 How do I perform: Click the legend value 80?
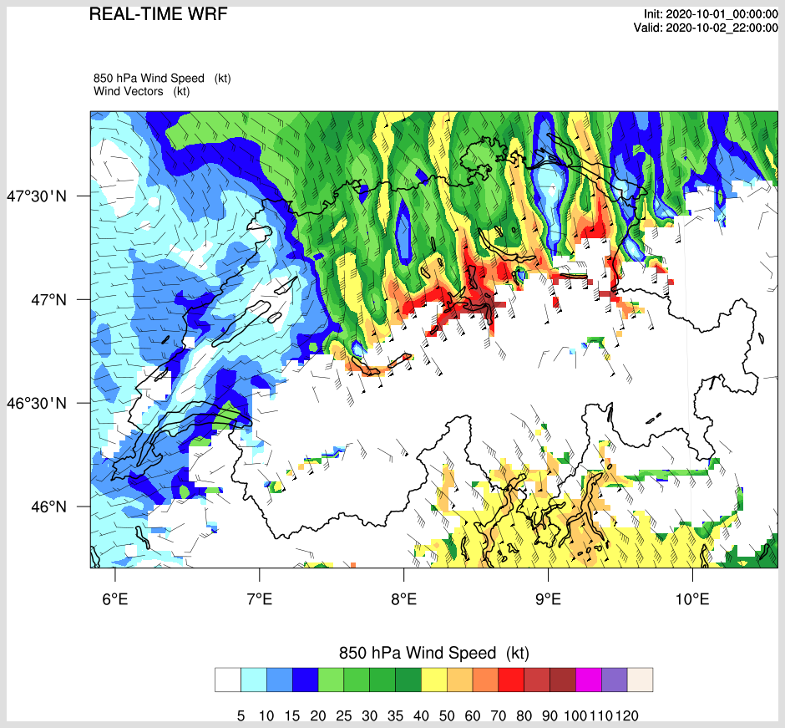point(524,715)
